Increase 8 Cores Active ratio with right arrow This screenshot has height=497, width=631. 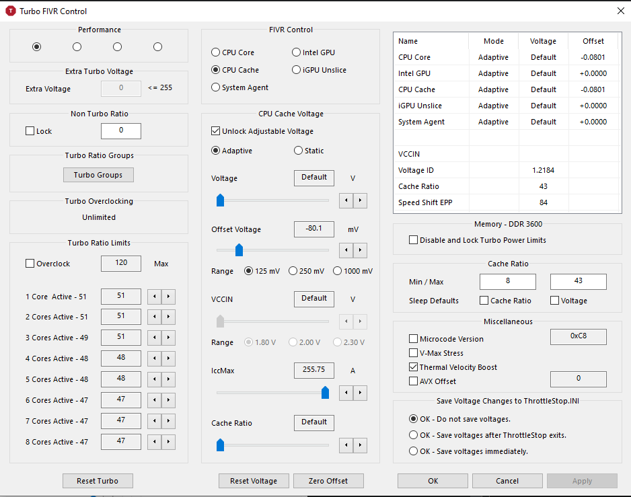click(168, 443)
